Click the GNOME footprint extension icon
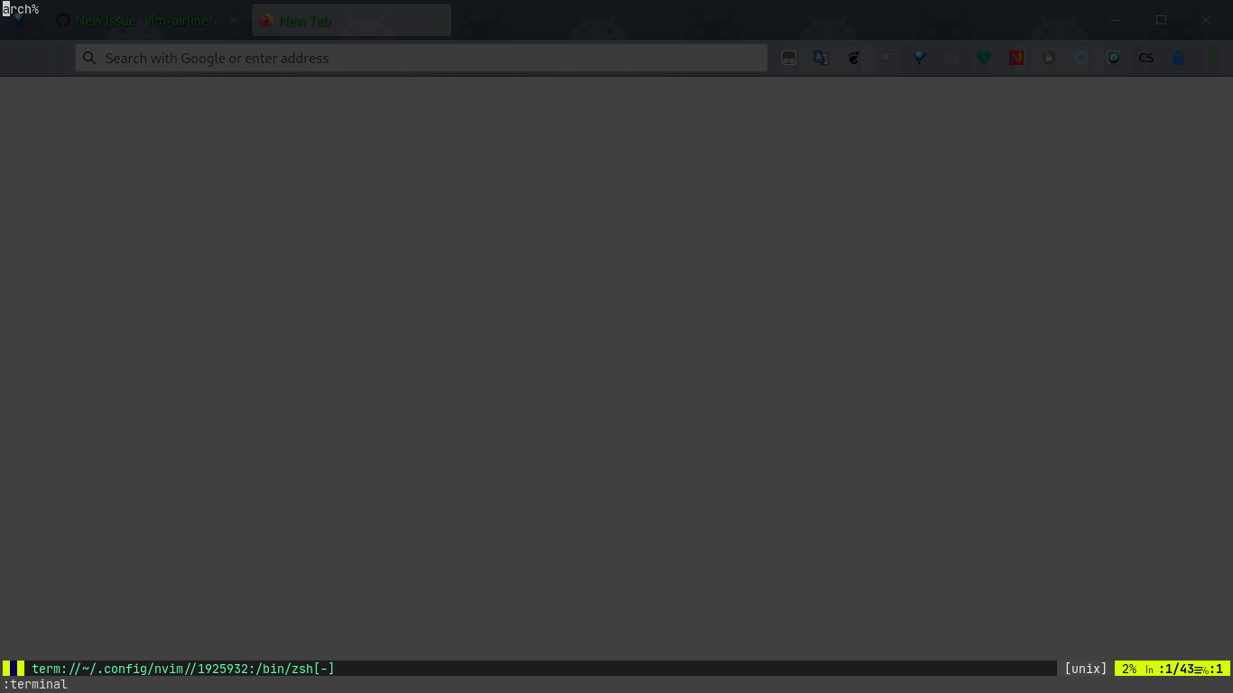 pos(853,58)
